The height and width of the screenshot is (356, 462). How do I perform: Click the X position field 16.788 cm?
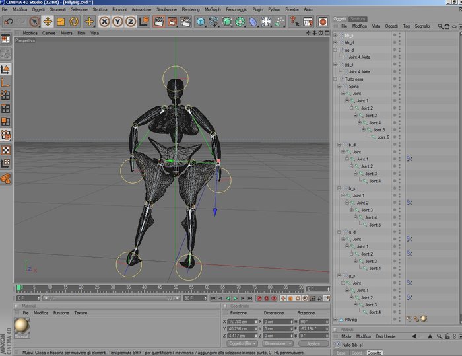pos(242,322)
